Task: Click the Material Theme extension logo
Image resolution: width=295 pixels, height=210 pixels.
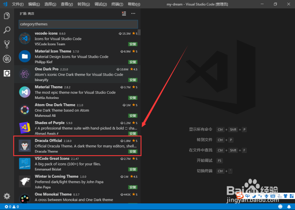Action: [x=25, y=92]
